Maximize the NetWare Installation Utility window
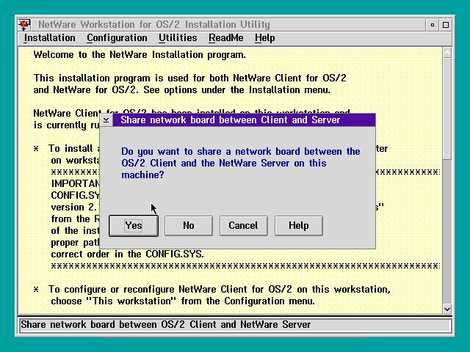The image size is (470, 352). click(x=446, y=25)
